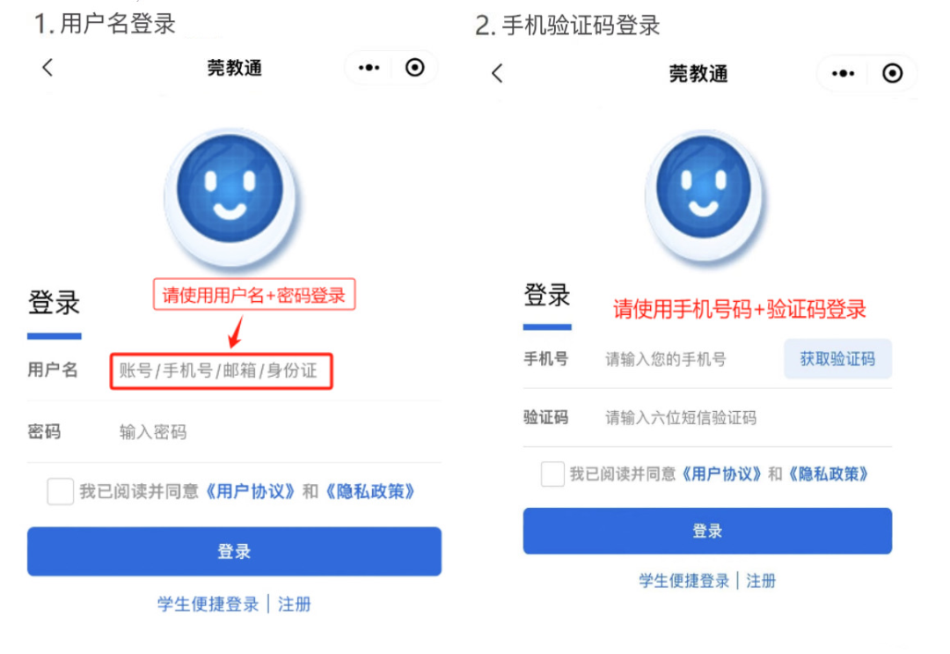Check the agreement box on username login
Image resolution: width=950 pixels, height=654 pixels.
tap(60, 491)
